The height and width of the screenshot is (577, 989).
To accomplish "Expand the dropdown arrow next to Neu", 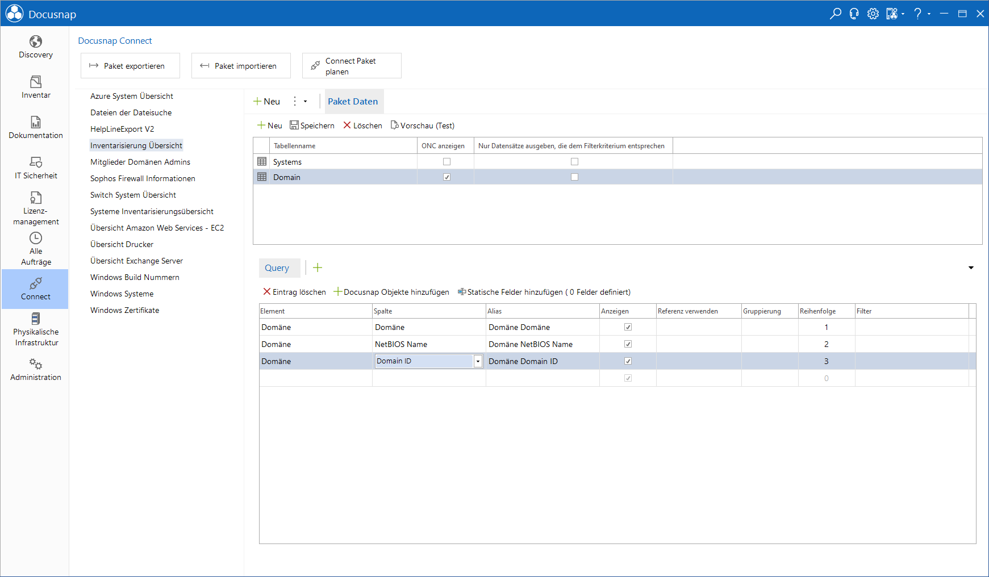I will (x=305, y=102).
